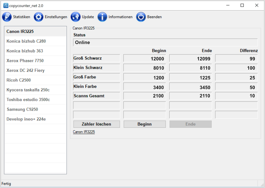Image resolution: width=265 pixels, height=188 pixels.
Task: Click the Update globe icon
Action: tap(75, 17)
